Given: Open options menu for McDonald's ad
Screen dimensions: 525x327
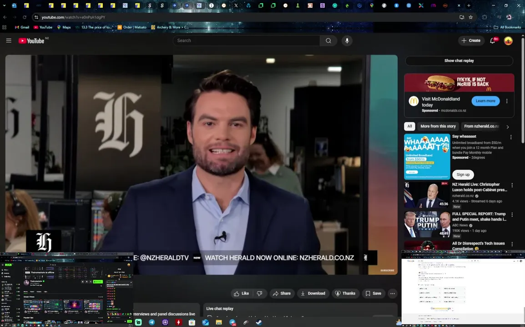Looking at the screenshot, I should click(x=507, y=101).
